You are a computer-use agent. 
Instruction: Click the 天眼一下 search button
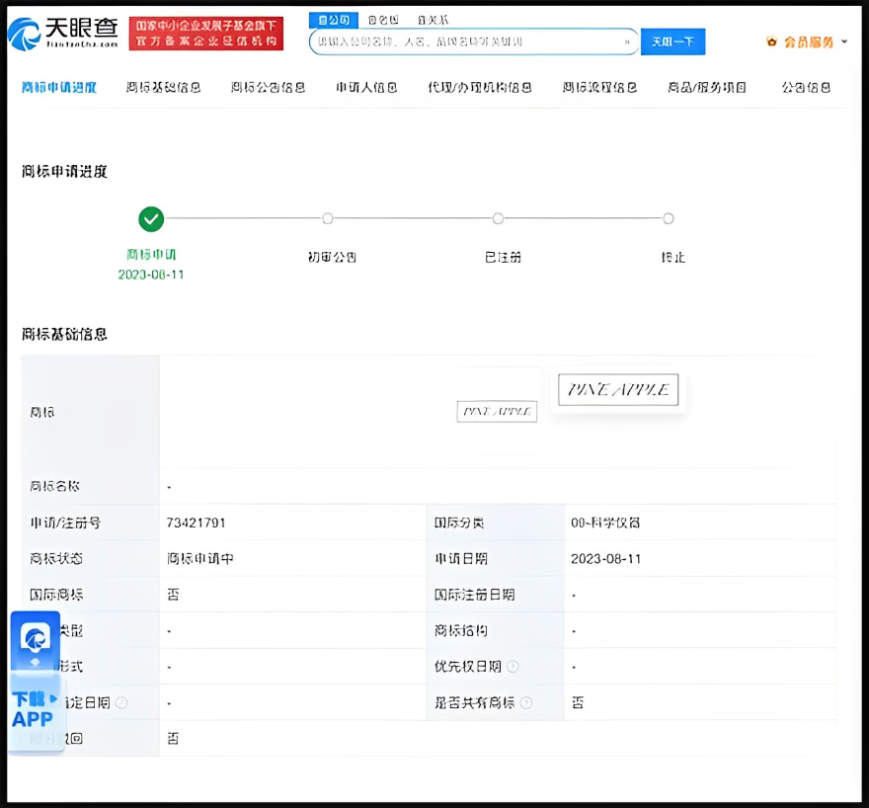(672, 41)
